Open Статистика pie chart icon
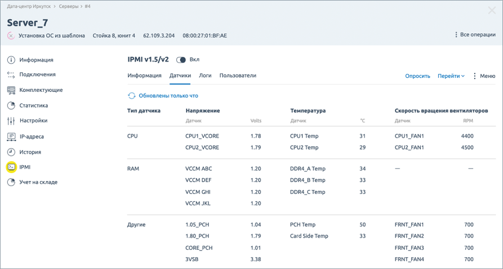The width and height of the screenshot is (503, 269). [x=11, y=105]
